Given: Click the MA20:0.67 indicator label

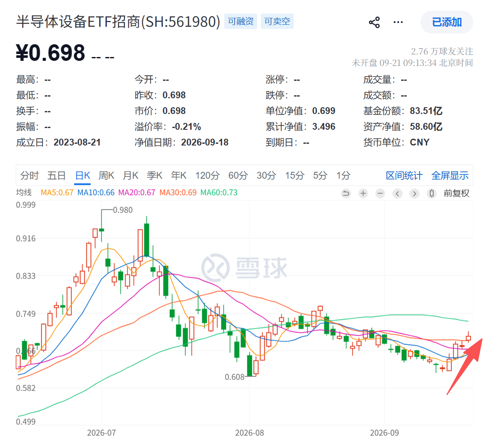Looking at the screenshot, I should (137, 193).
